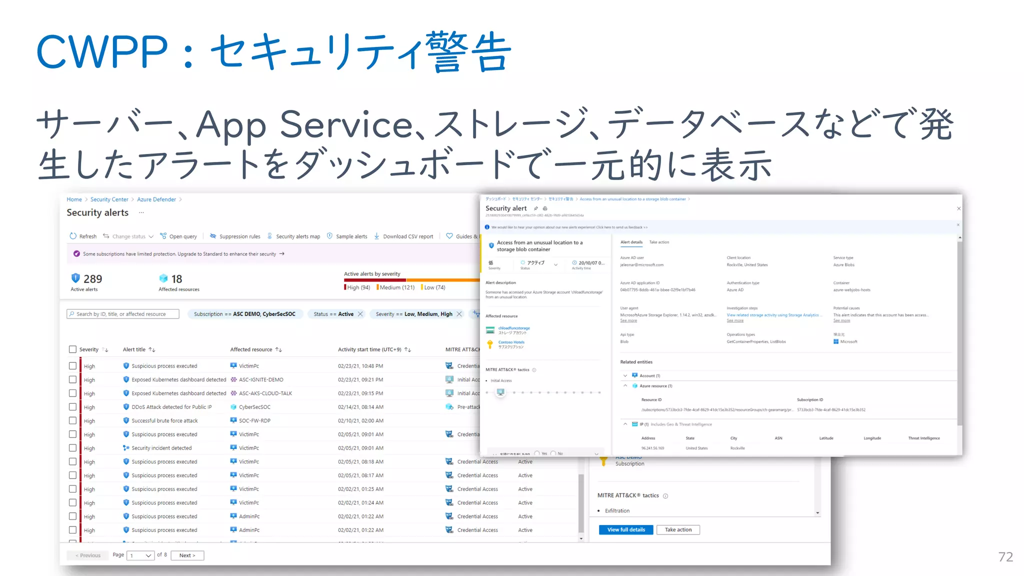This screenshot has width=1024, height=576.
Task: Click the info icon in feedback banner
Action: point(487,227)
